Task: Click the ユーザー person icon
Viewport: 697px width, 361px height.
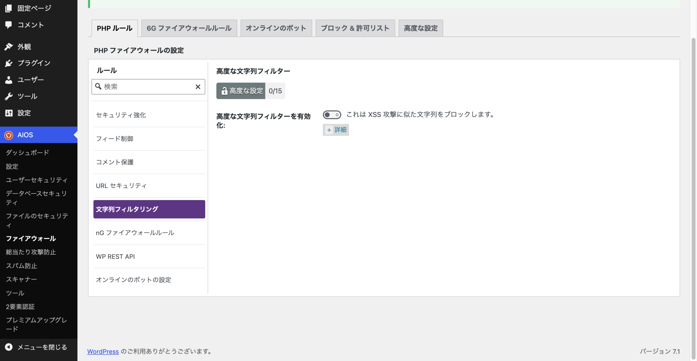Action: click(8, 80)
